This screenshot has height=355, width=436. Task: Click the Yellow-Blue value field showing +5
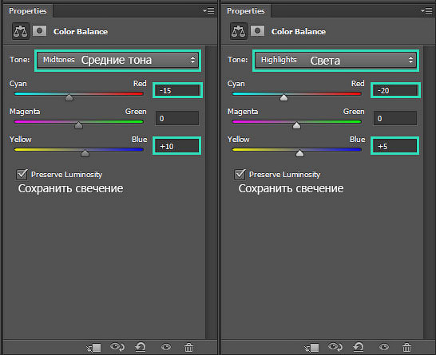pyautogui.click(x=395, y=146)
